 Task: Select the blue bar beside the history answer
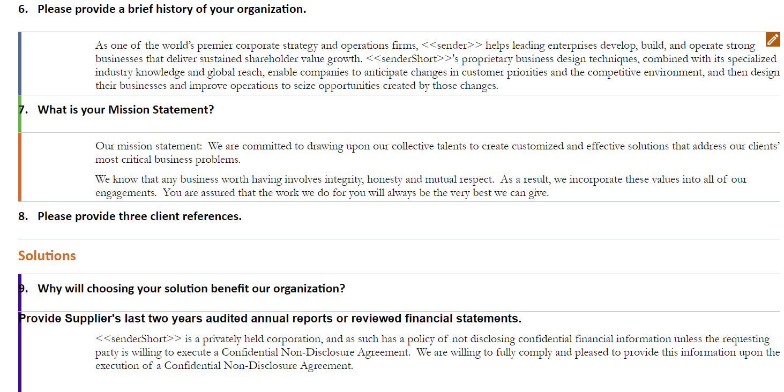point(20,63)
